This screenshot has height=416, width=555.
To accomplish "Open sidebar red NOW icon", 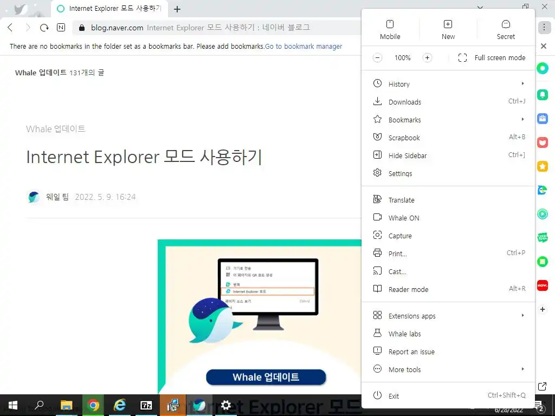I will (542, 285).
